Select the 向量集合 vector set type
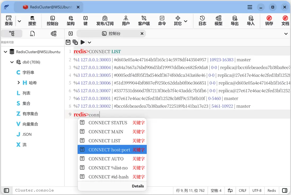This screenshot has width=291, height=195. 30,124
